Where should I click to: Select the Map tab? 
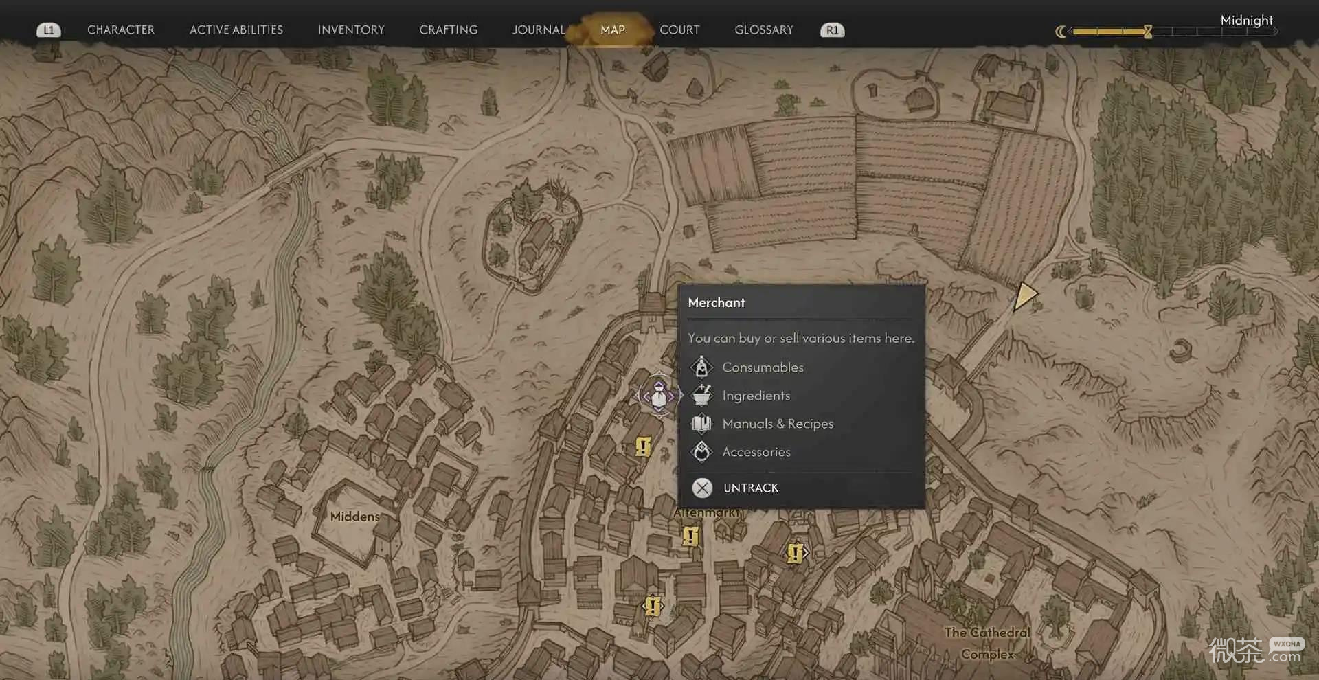(x=613, y=30)
